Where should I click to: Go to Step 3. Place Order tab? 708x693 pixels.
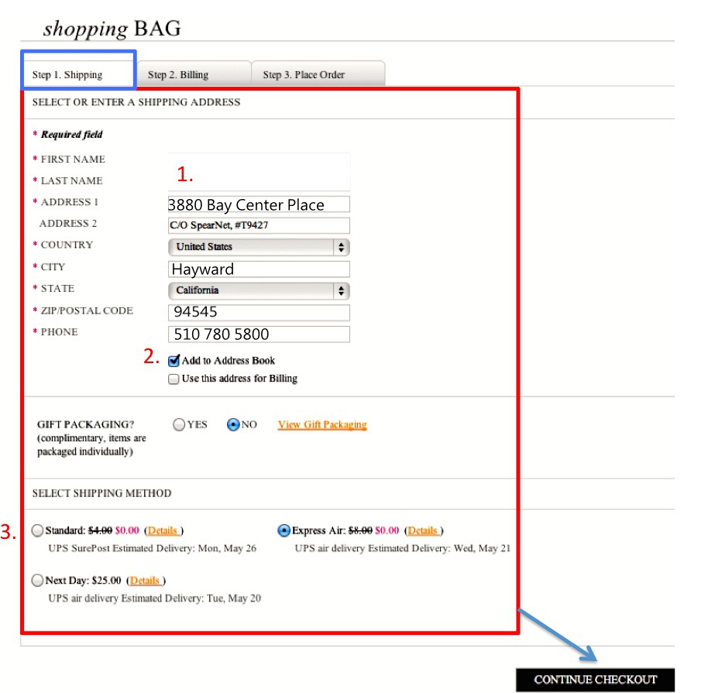[x=318, y=74]
